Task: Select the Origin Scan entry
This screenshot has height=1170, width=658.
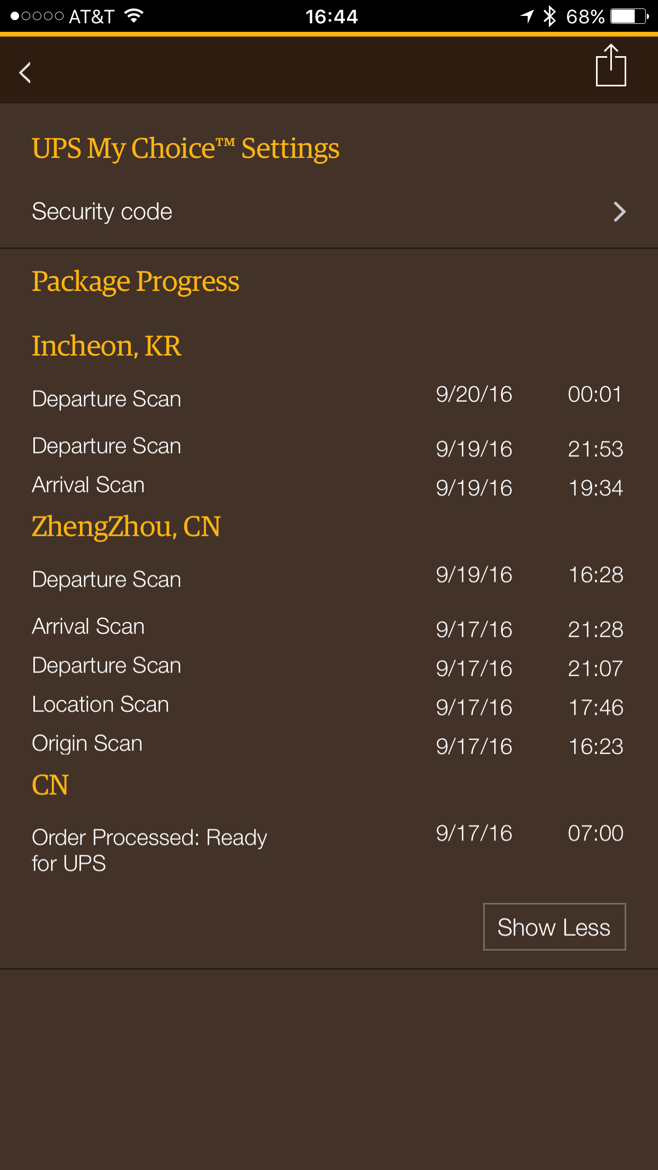Action: 328,744
